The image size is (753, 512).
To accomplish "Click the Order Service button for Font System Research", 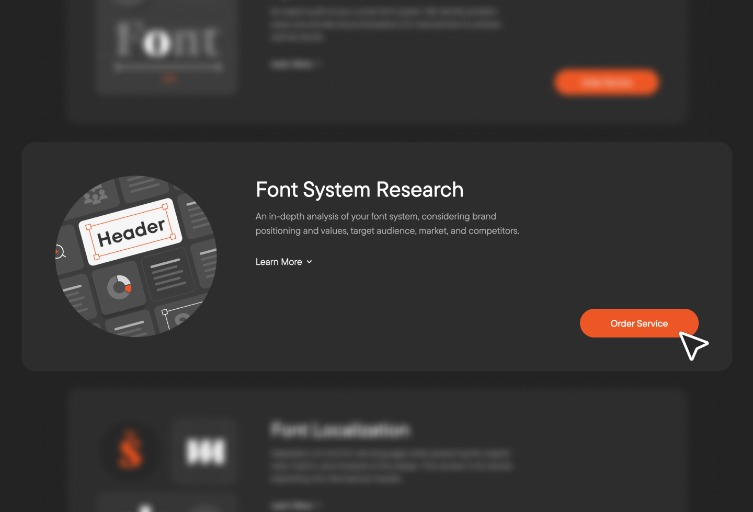I will [x=639, y=323].
